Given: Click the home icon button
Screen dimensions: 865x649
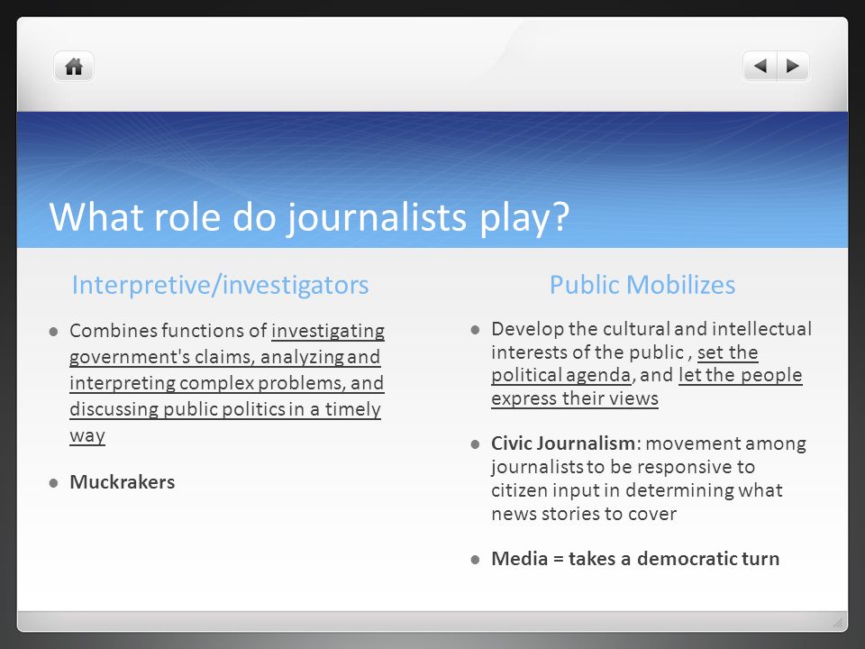Looking at the screenshot, I should (74, 67).
